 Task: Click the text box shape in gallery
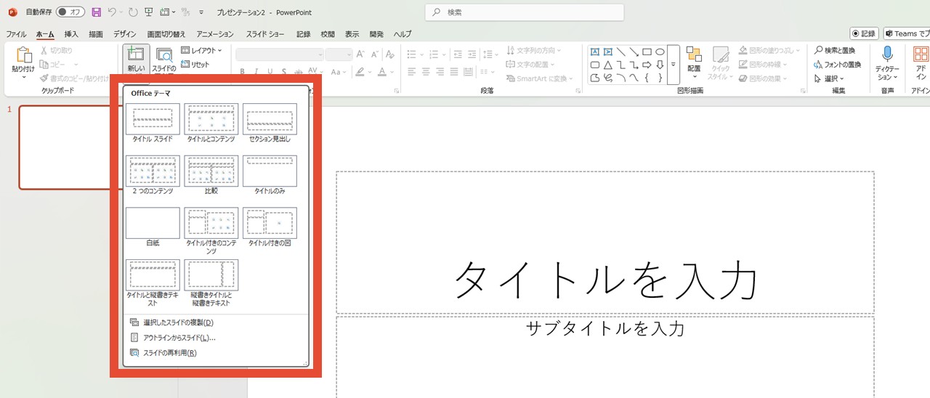coord(594,52)
